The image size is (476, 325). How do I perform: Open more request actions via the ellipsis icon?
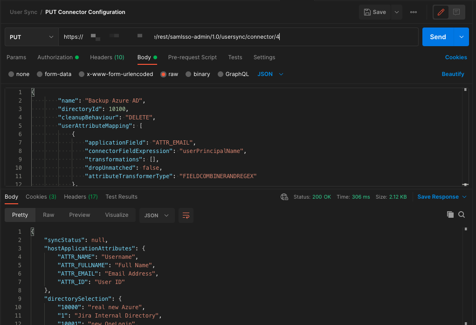tap(413, 12)
